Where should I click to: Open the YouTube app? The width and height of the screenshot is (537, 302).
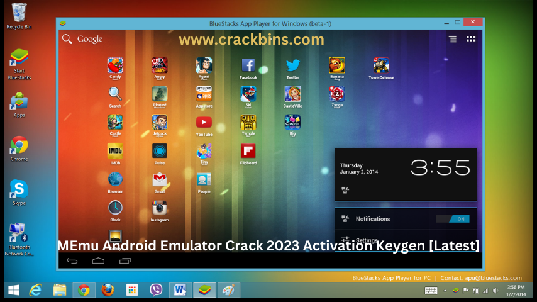[x=204, y=123]
